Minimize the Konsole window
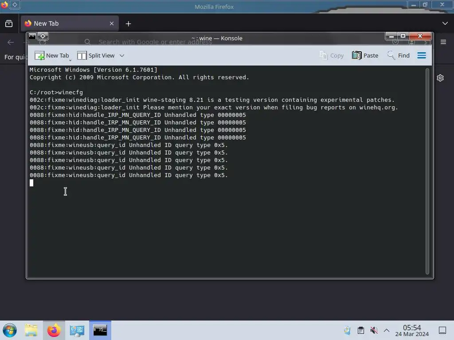This screenshot has width=454, height=340. tap(391, 36)
